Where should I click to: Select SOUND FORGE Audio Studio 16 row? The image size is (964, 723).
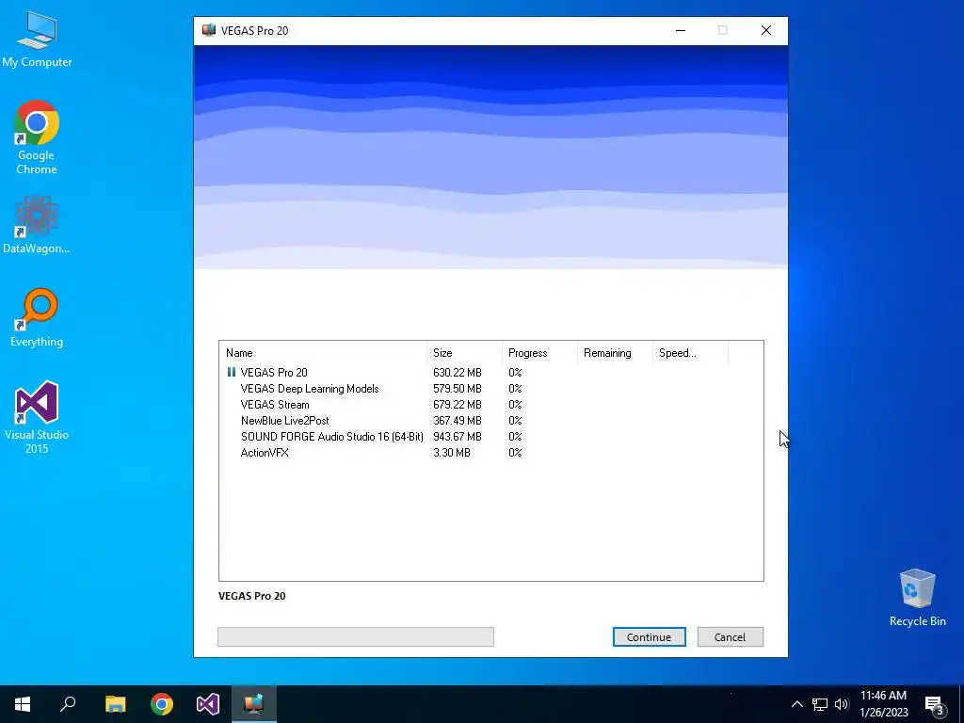coord(490,437)
